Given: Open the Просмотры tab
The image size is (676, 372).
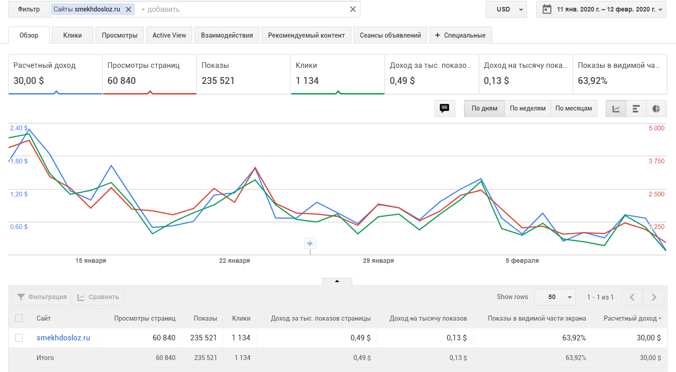Looking at the screenshot, I should coord(120,35).
